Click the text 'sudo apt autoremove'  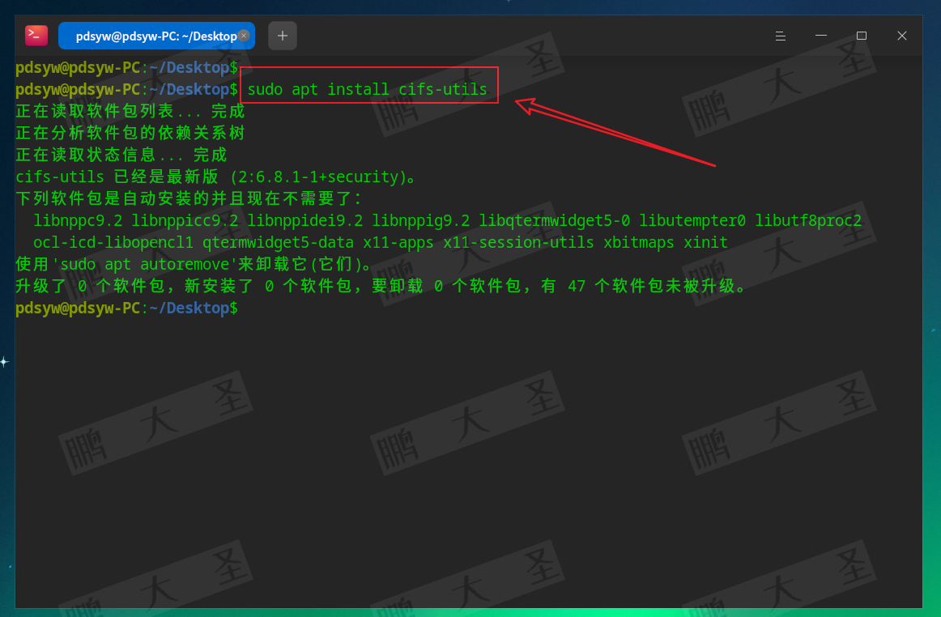point(145,264)
